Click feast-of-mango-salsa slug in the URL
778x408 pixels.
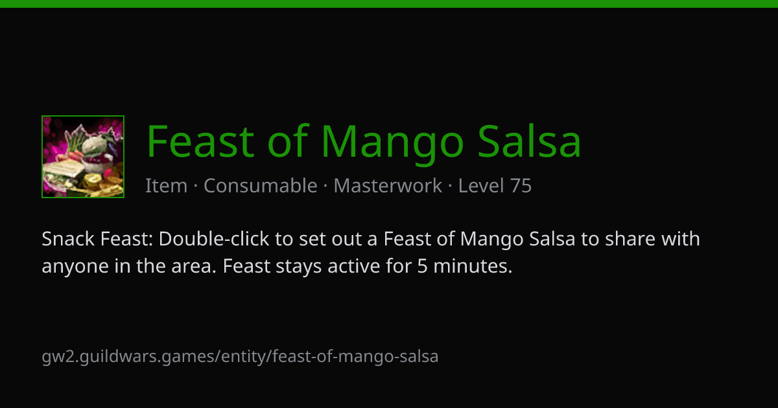356,356
